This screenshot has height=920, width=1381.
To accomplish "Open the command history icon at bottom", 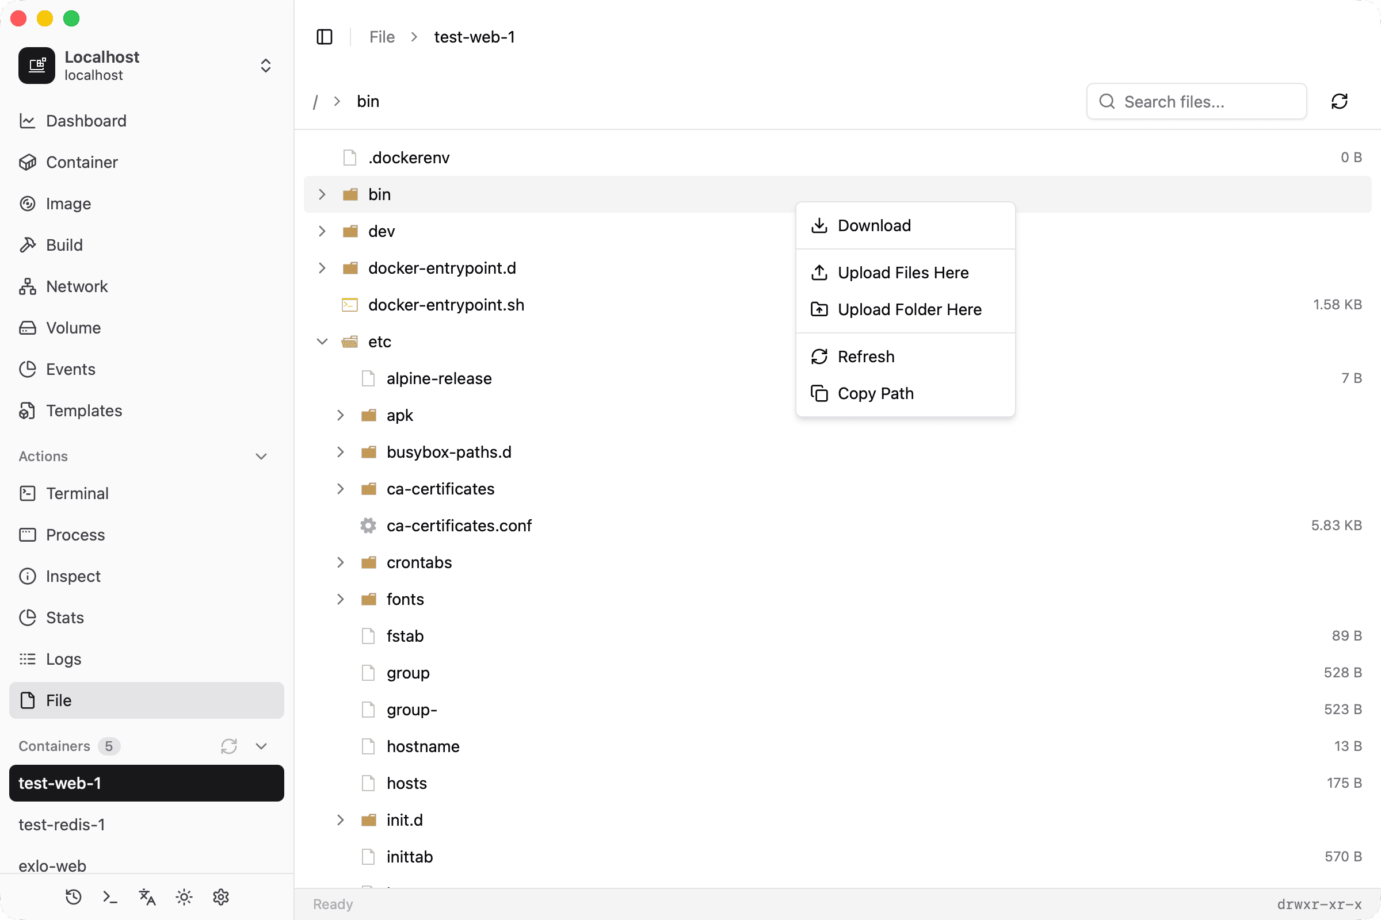I will tap(73, 896).
